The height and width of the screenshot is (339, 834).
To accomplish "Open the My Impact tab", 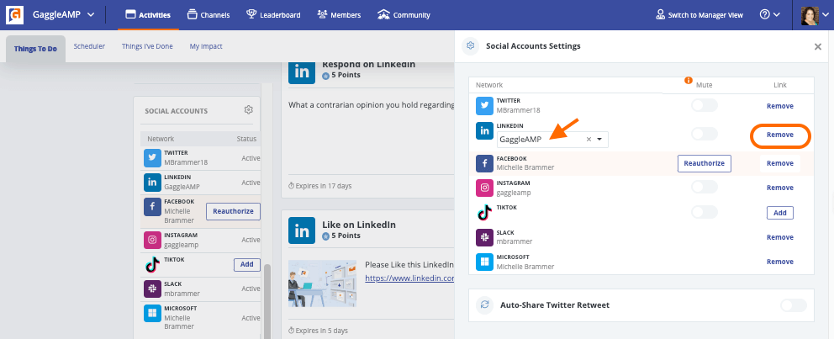I will [206, 46].
